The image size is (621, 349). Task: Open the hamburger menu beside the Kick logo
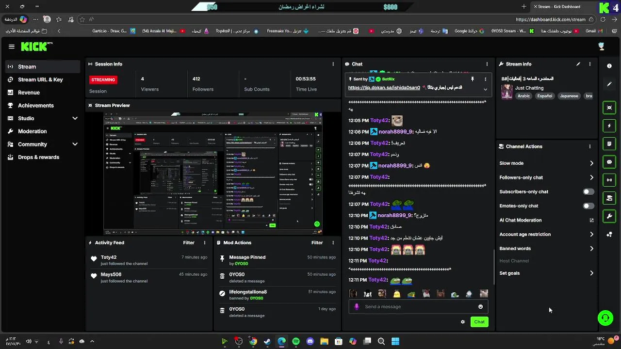(12, 47)
